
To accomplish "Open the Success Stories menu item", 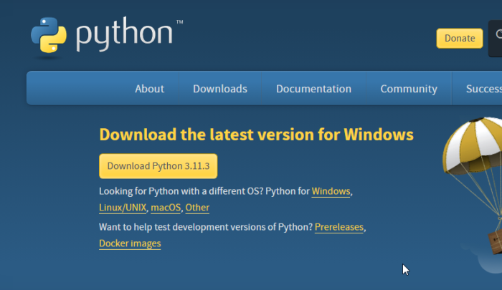I will click(x=483, y=89).
